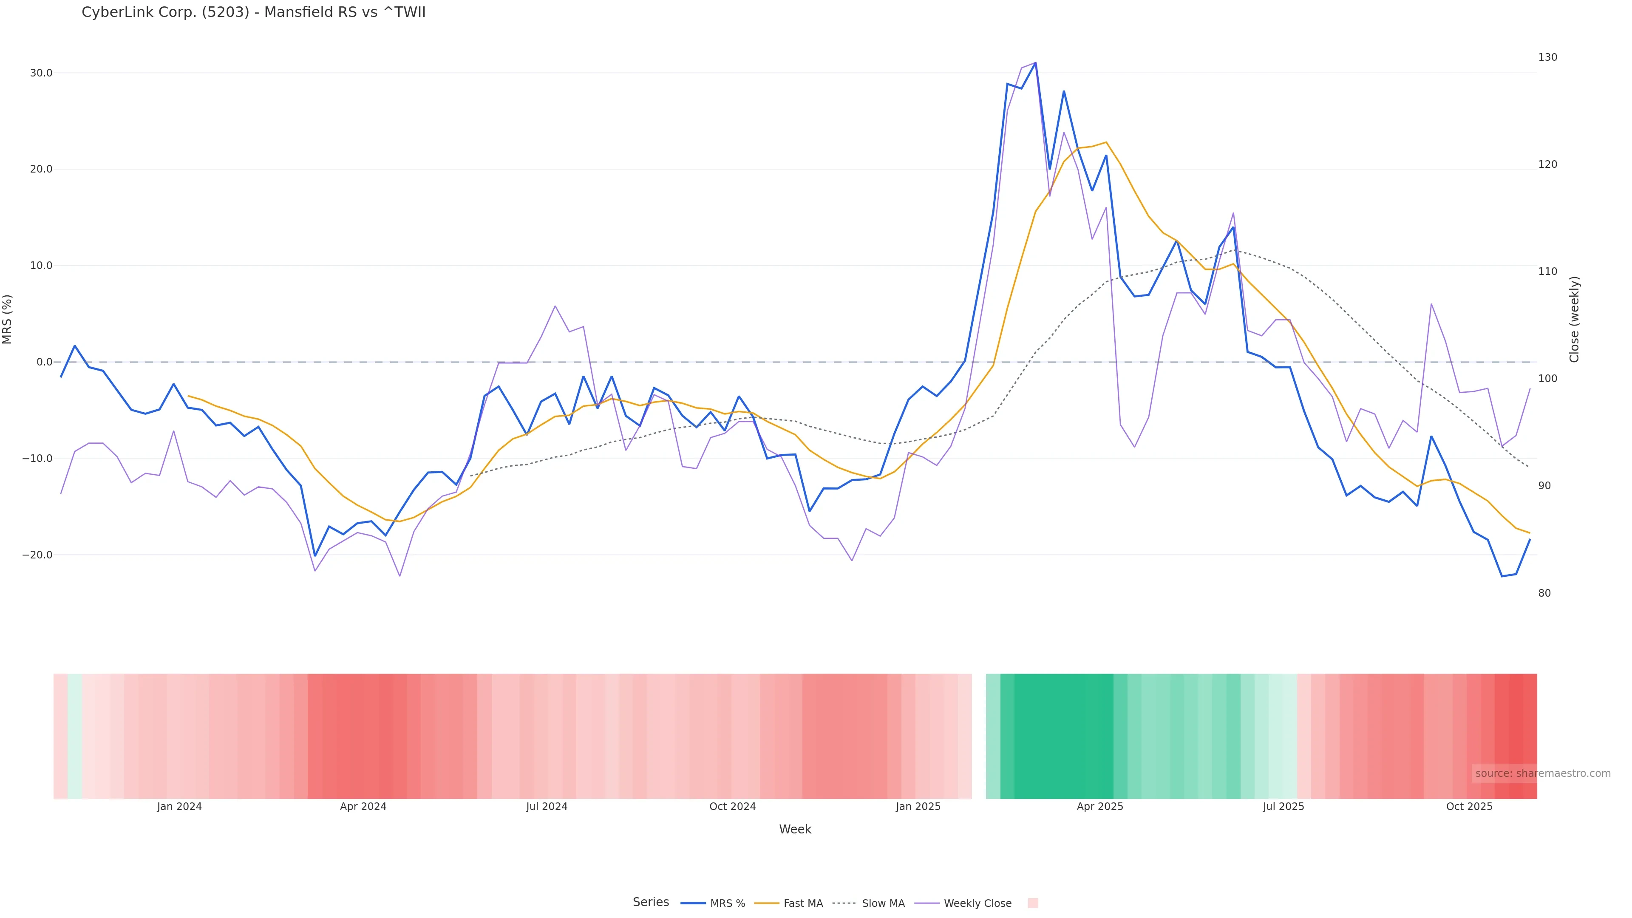The width and height of the screenshot is (1632, 918).
Task: Select the Jan 2024 x-axis label
Action: coord(179,807)
